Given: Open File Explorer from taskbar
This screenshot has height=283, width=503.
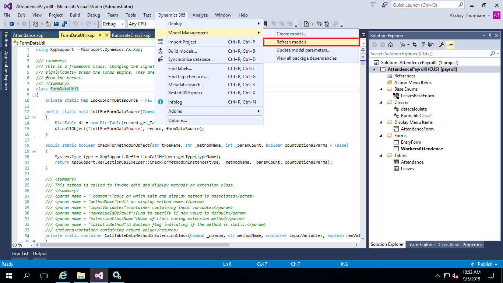Looking at the screenshot, I should click(81, 275).
